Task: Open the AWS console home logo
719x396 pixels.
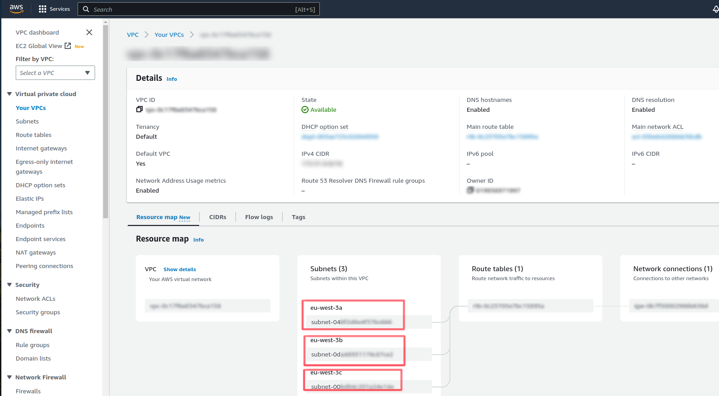Action: coord(16,9)
